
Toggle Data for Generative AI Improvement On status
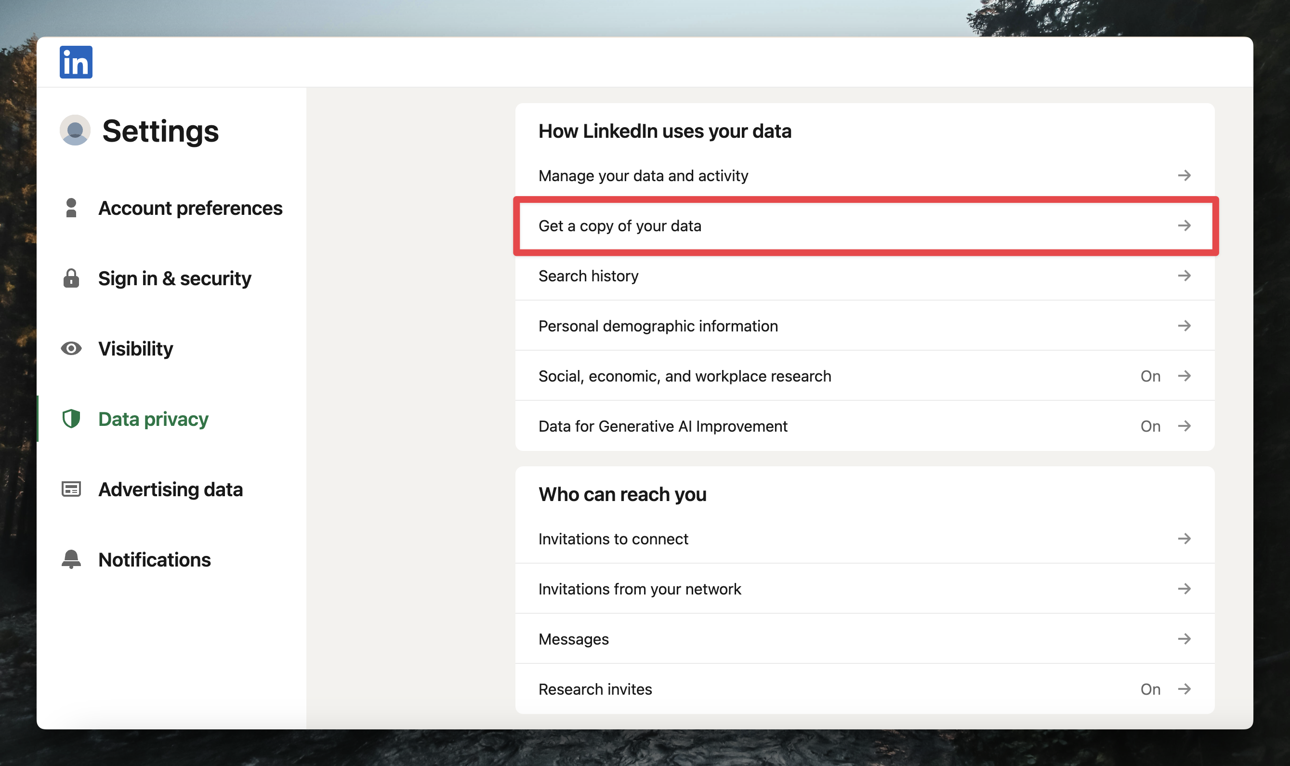pos(1150,426)
